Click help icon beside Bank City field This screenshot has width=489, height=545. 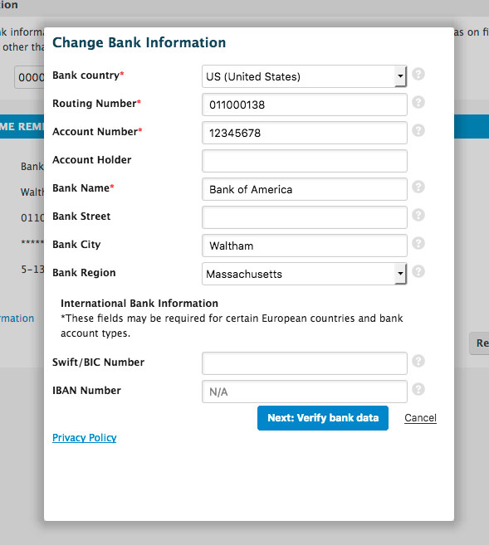click(x=418, y=243)
